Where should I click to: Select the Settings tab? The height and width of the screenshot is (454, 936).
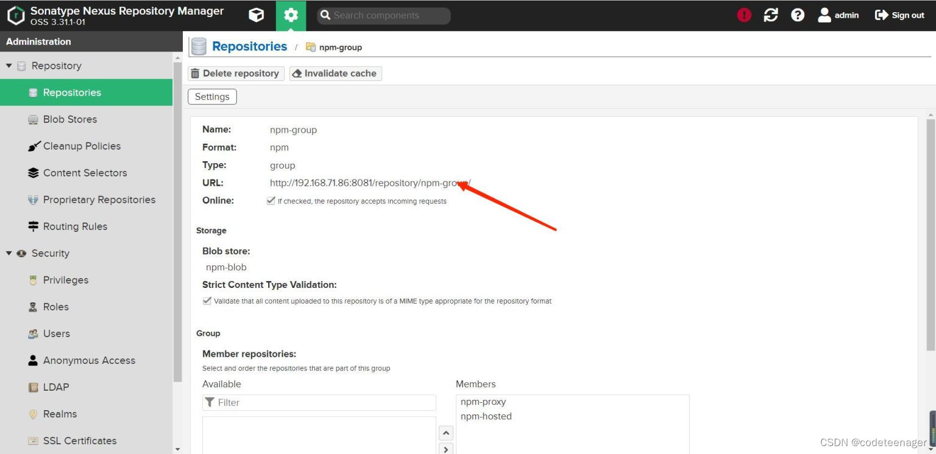(212, 97)
